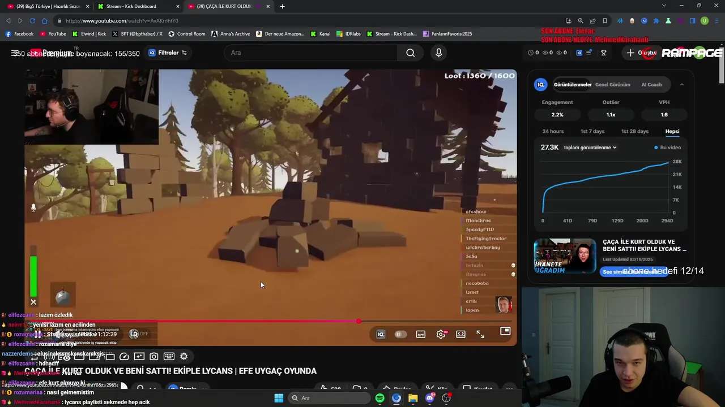Screen dimensions: 725x407
Task: Toggle the LR OFF switch in player
Action: coord(138,334)
